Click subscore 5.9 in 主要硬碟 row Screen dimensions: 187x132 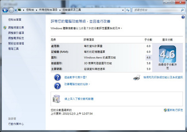[x=148, y=69]
